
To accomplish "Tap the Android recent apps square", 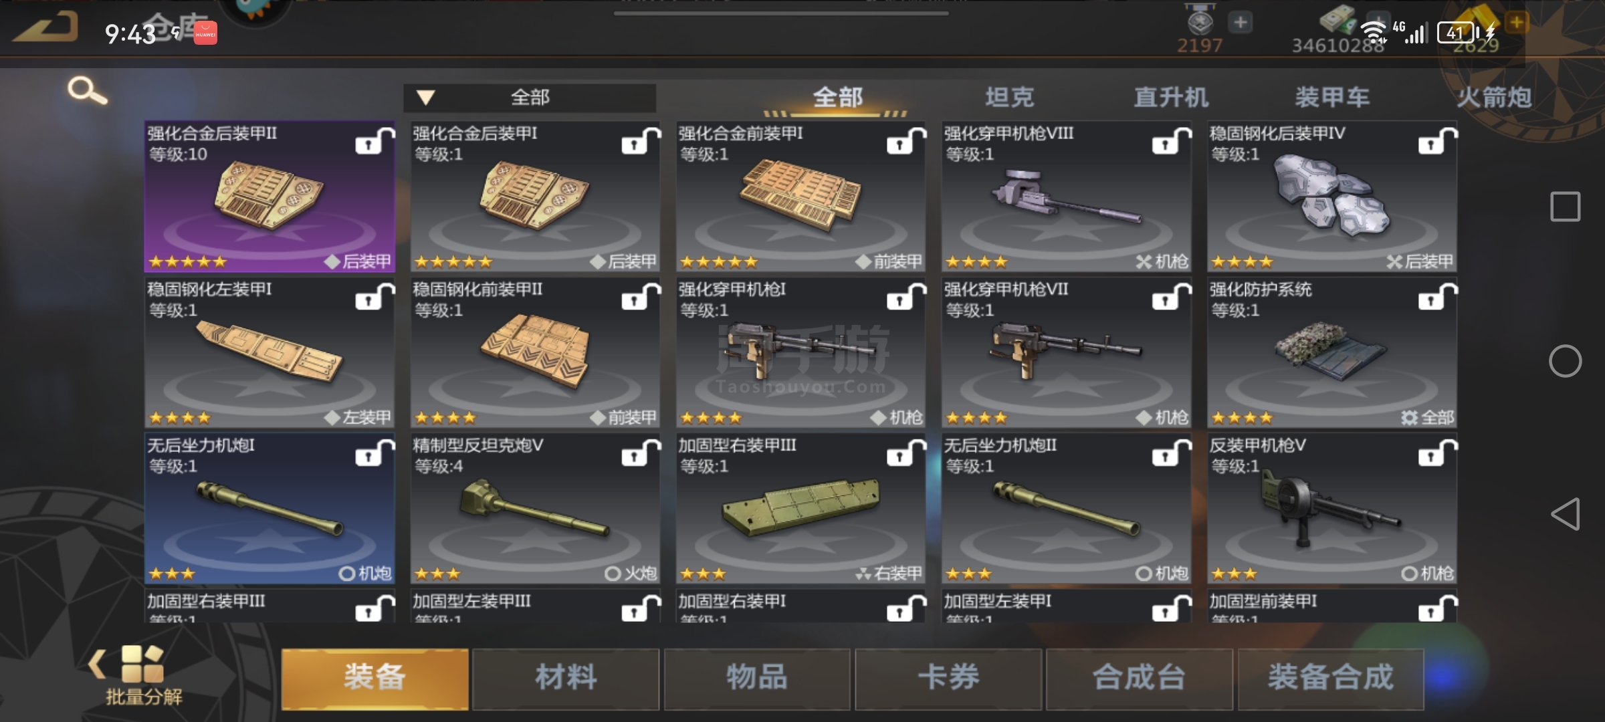I will tap(1565, 207).
